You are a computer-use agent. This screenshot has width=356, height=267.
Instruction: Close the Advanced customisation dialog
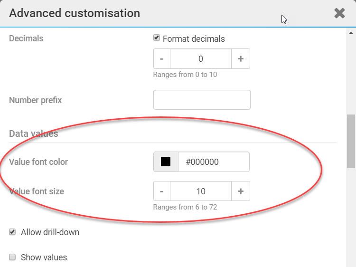point(339,13)
